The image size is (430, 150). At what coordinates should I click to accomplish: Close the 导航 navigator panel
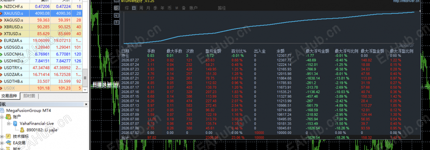coord(86,104)
